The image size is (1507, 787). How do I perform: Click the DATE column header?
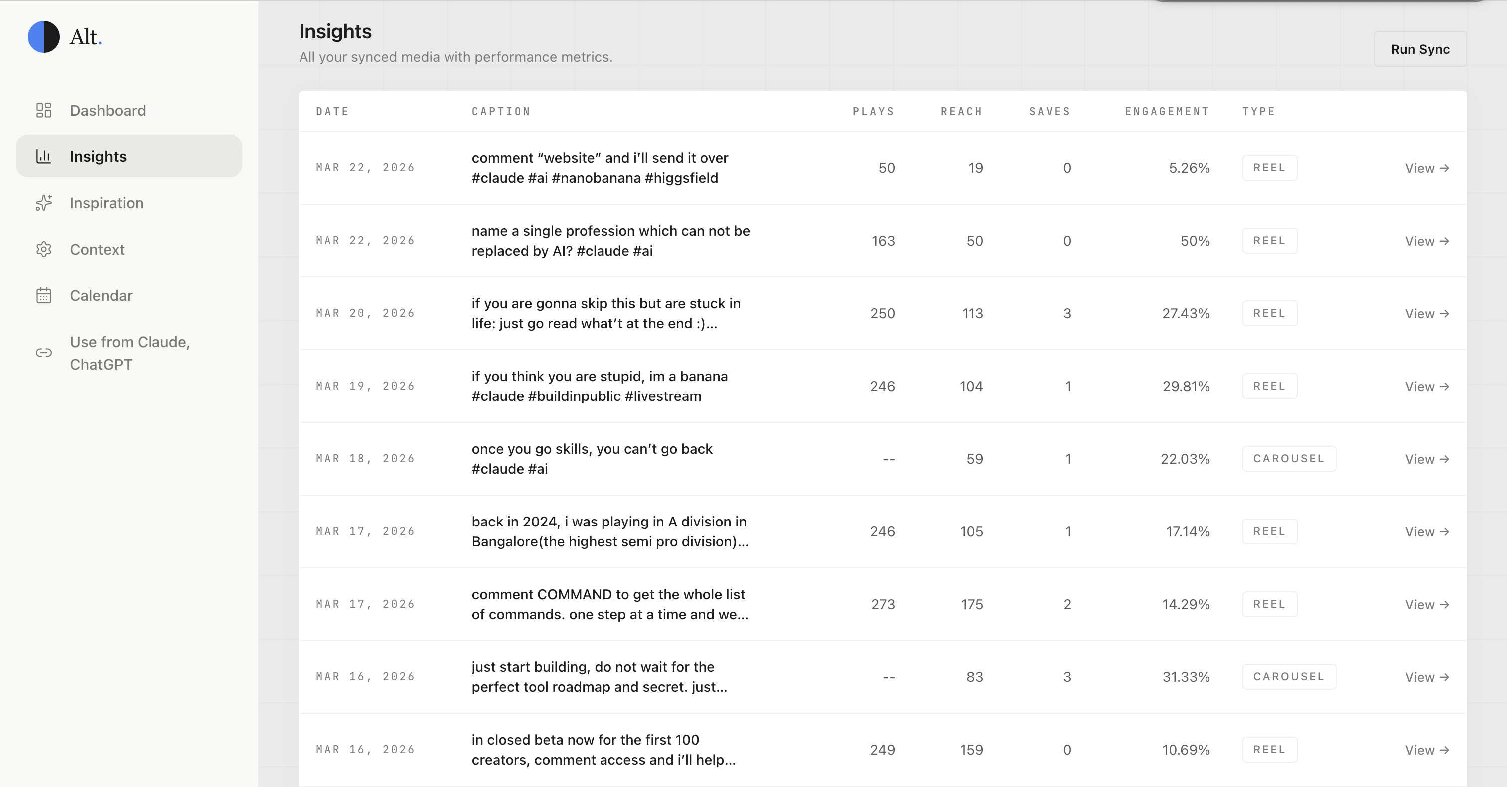(332, 111)
